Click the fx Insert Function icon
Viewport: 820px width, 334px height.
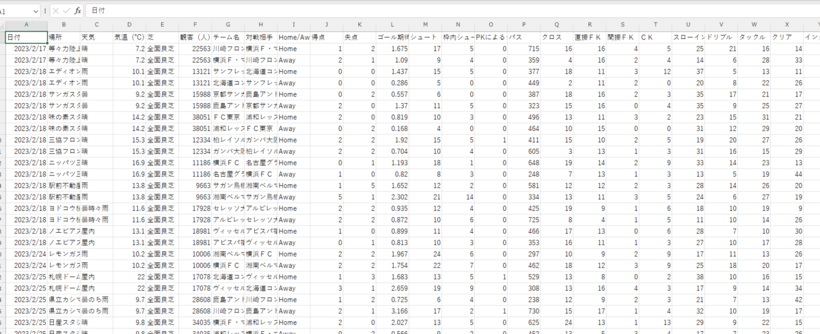78,11
